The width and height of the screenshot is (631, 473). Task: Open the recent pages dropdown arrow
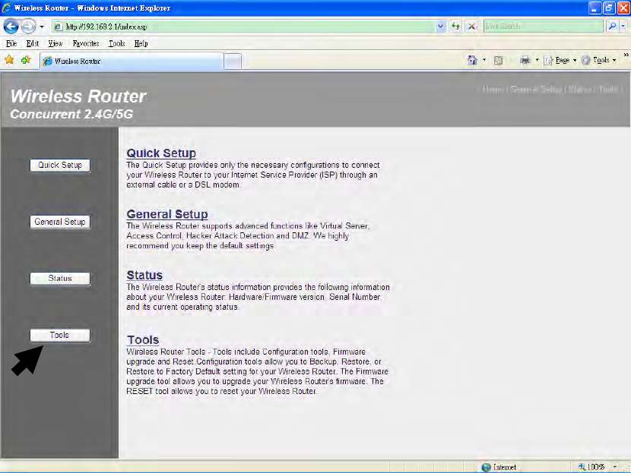point(42,27)
